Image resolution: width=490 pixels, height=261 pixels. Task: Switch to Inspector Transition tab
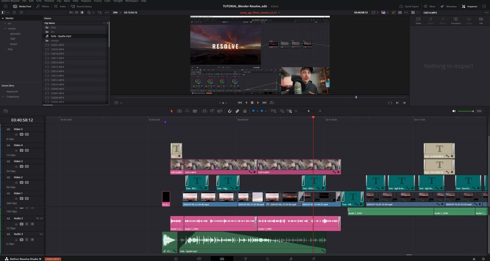[456, 20]
